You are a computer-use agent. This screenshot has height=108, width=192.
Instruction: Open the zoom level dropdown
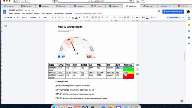24,17
